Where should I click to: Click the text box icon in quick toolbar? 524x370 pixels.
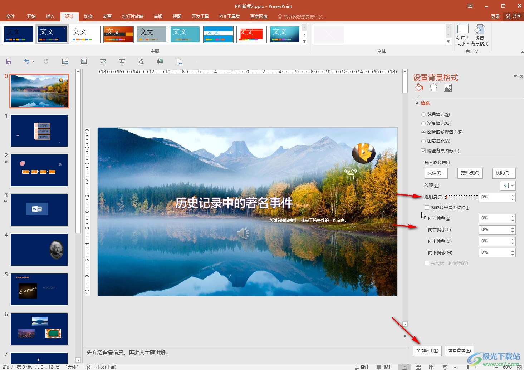(84, 61)
